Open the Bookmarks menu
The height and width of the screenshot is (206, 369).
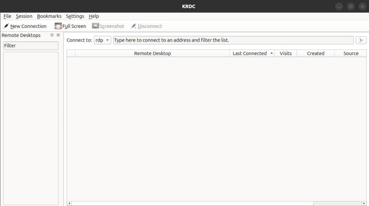pyautogui.click(x=49, y=16)
